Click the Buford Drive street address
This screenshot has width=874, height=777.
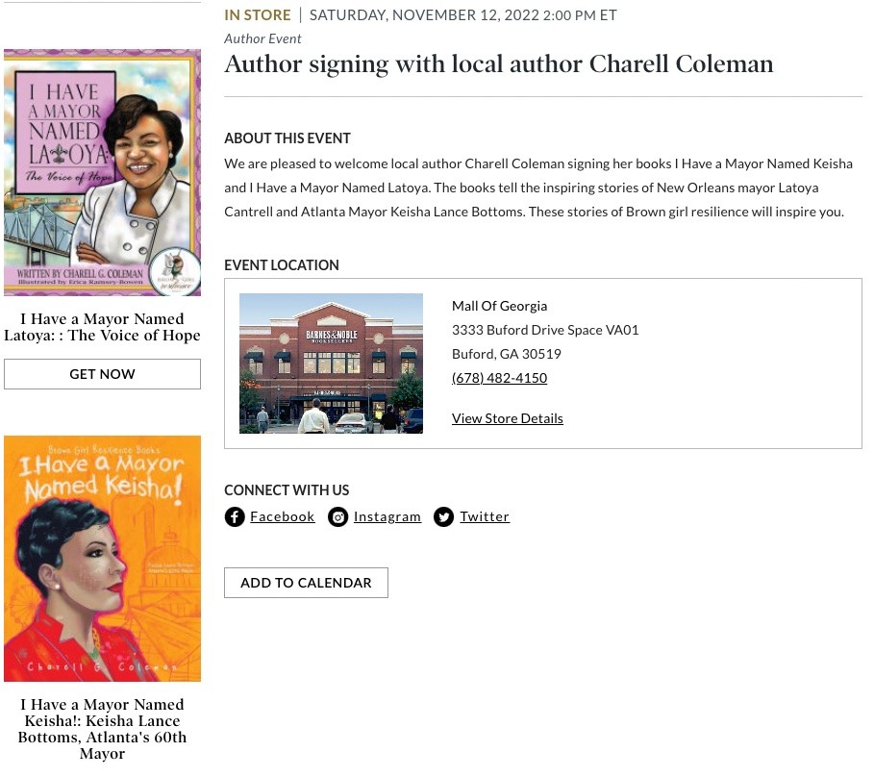pyautogui.click(x=545, y=330)
